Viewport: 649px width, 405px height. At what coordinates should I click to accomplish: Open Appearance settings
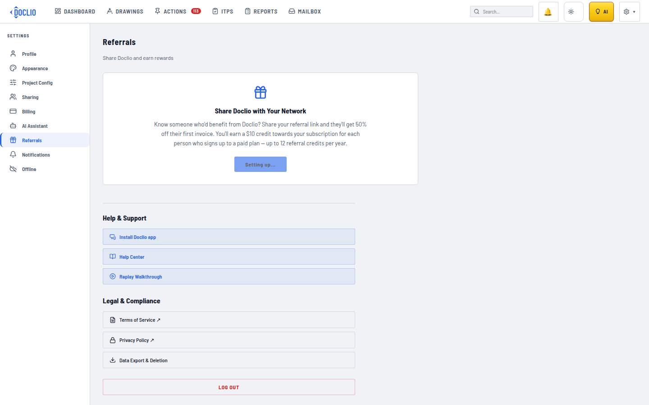(45, 68)
